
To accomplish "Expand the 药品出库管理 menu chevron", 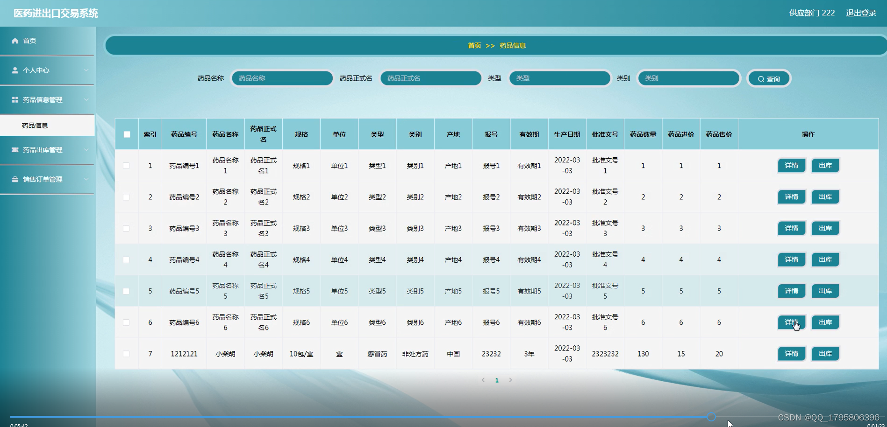I will pos(86,150).
